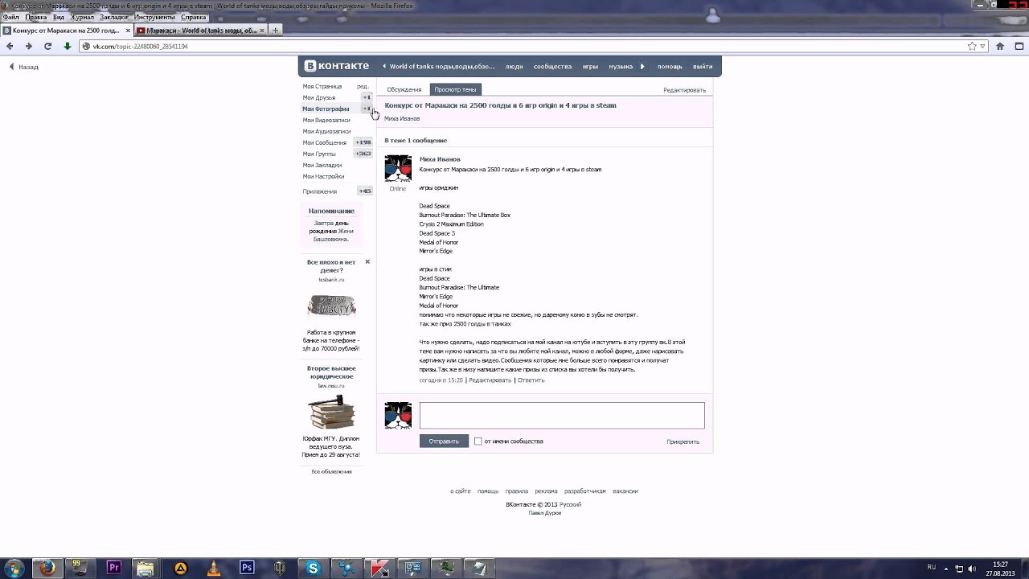Viewport: 1029px width, 579px height.
Task: Open Adobe Premiere from taskbar
Action: pyautogui.click(x=113, y=568)
